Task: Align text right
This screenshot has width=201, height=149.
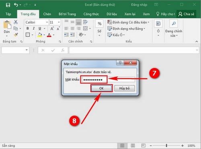Action: (78, 29)
